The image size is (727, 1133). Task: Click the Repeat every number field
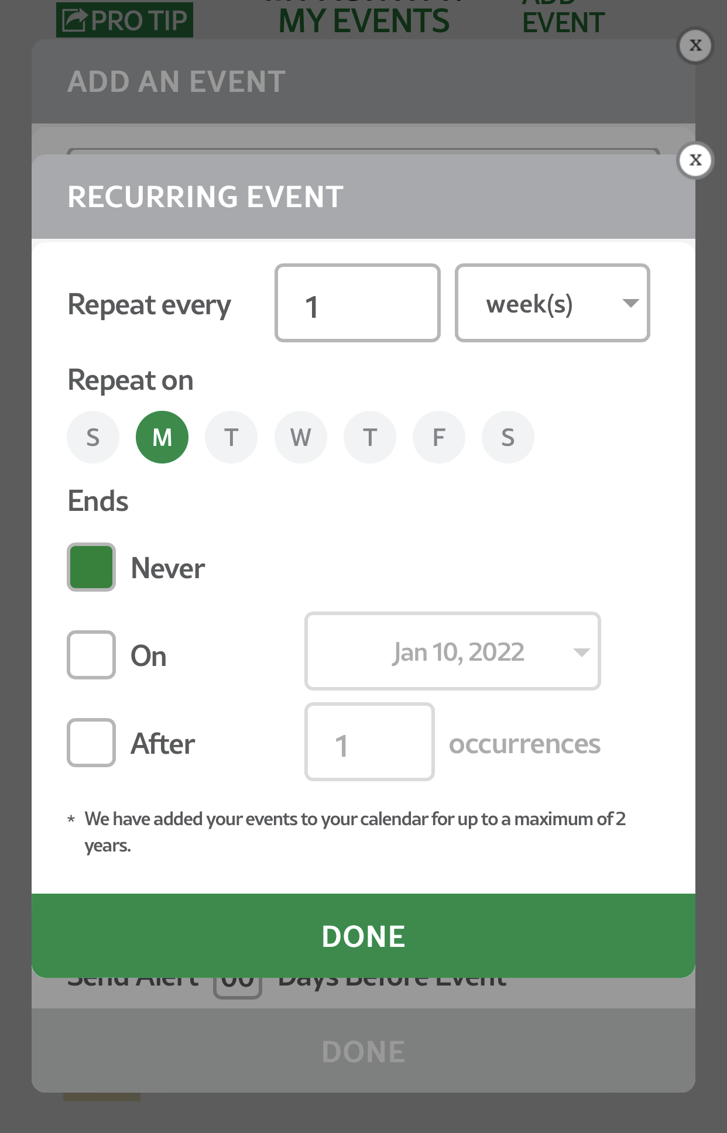coord(357,303)
